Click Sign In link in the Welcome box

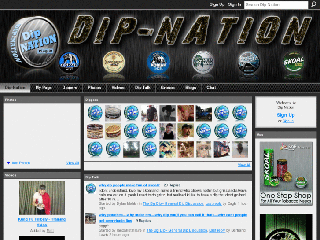click(288, 121)
